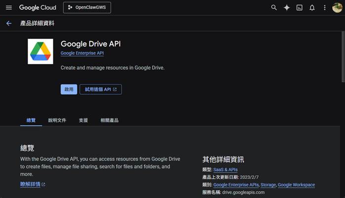Click the page's vertical scrollbar
This screenshot has width=345, height=198.
point(343,54)
